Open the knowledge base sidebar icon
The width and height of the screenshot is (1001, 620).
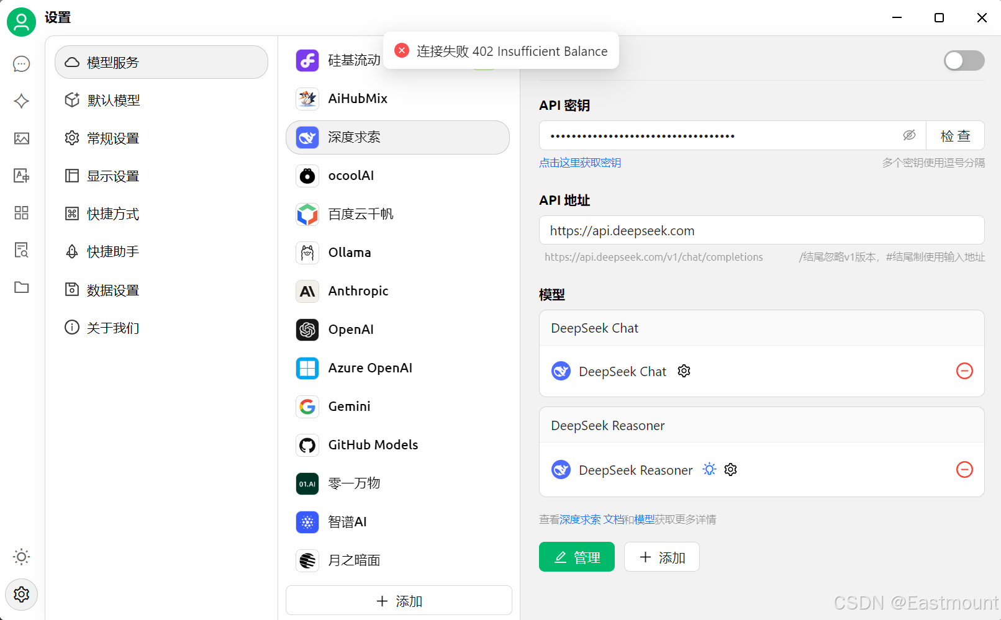pos(22,250)
